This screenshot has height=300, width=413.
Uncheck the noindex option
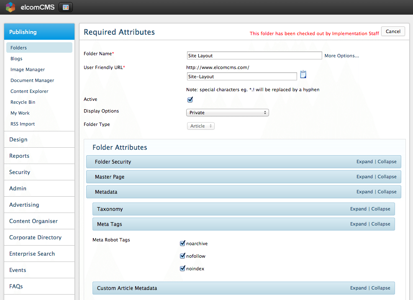183,268
